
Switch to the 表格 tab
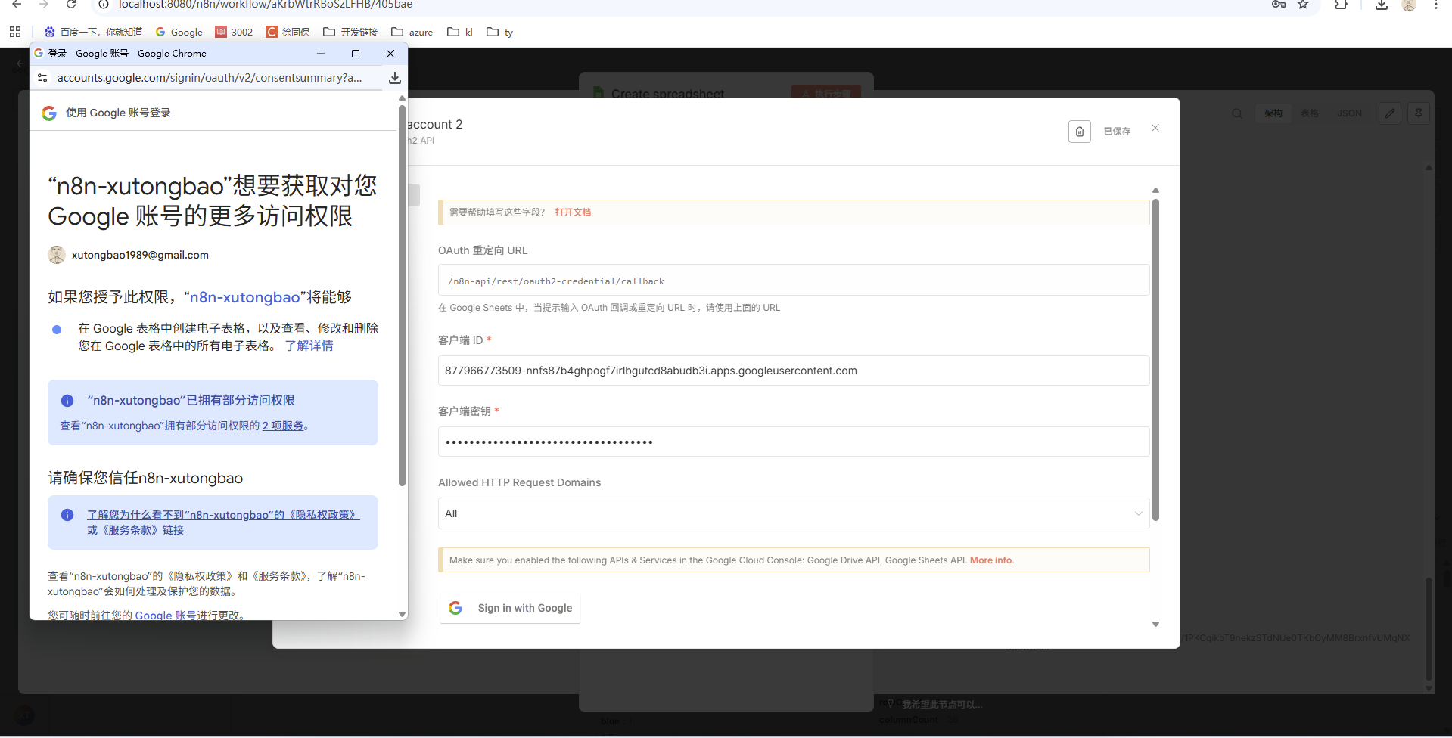pos(1310,113)
